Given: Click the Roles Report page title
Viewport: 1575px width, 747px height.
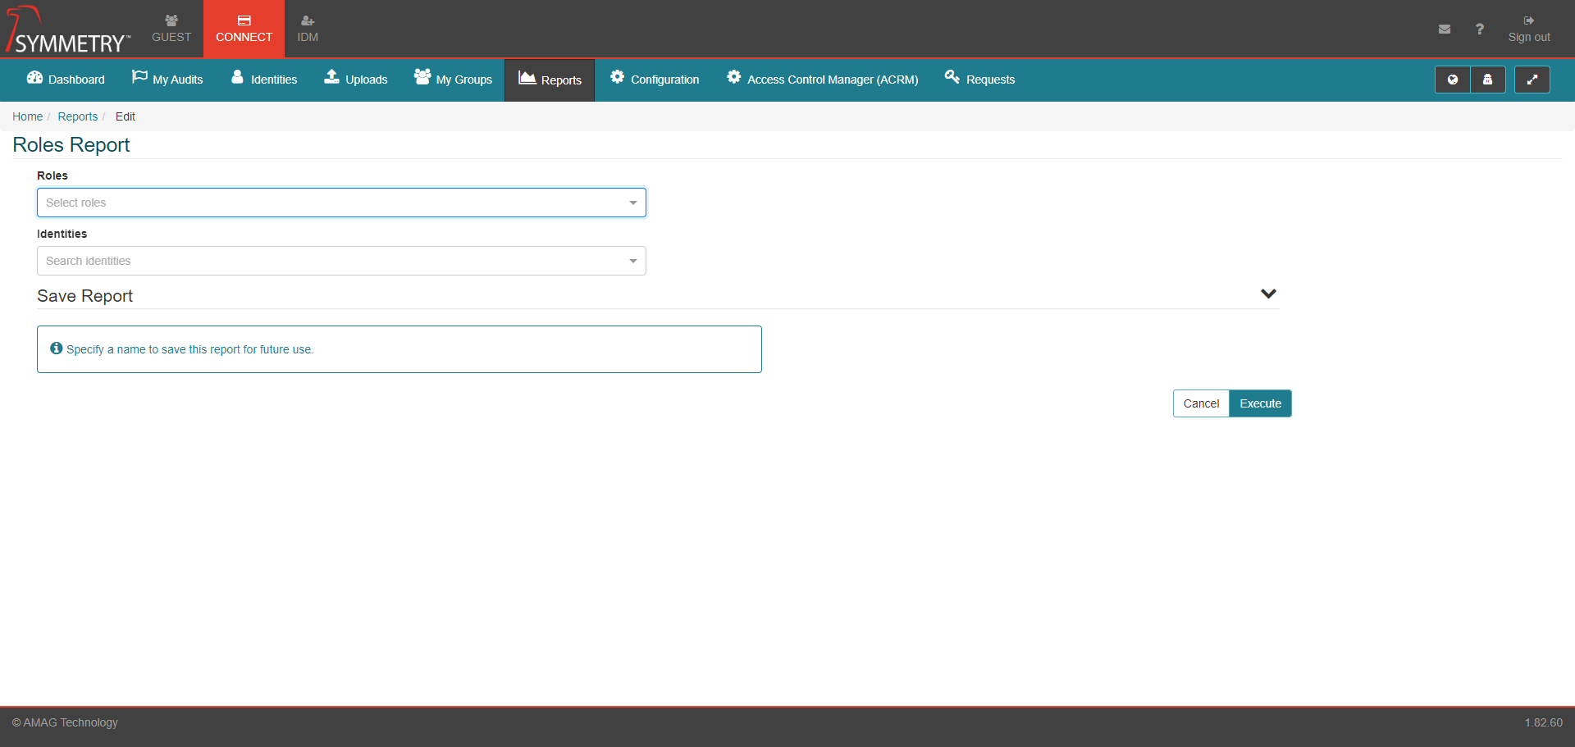Looking at the screenshot, I should tap(71, 145).
